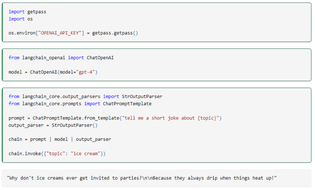Click the "ice cream" string argument
This screenshot has height=190, width=315.
87,154
